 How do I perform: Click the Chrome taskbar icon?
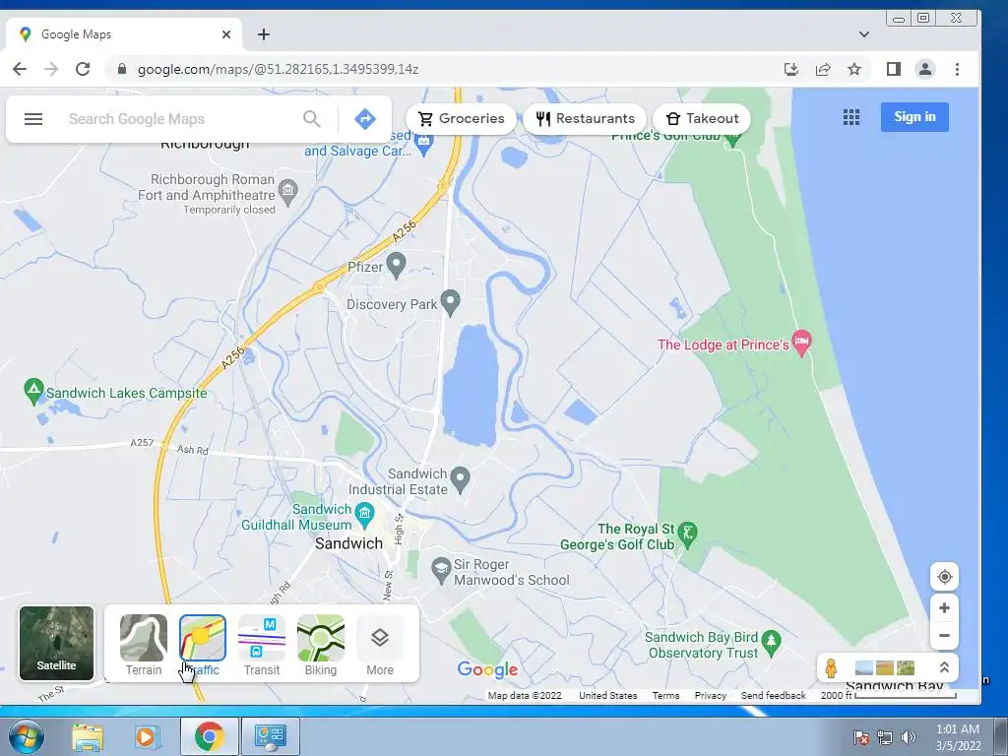[x=209, y=736]
